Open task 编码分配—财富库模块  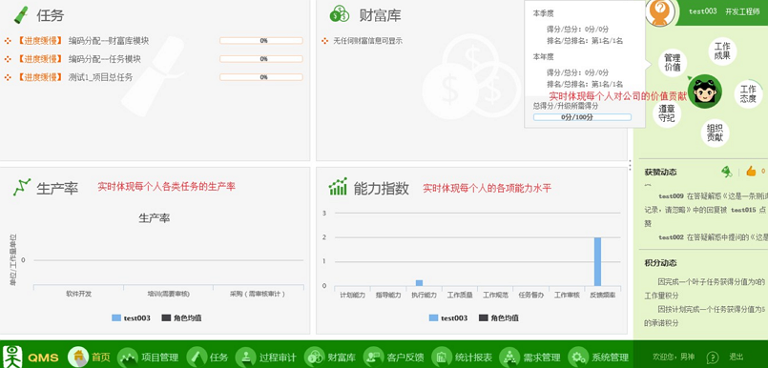pos(109,41)
